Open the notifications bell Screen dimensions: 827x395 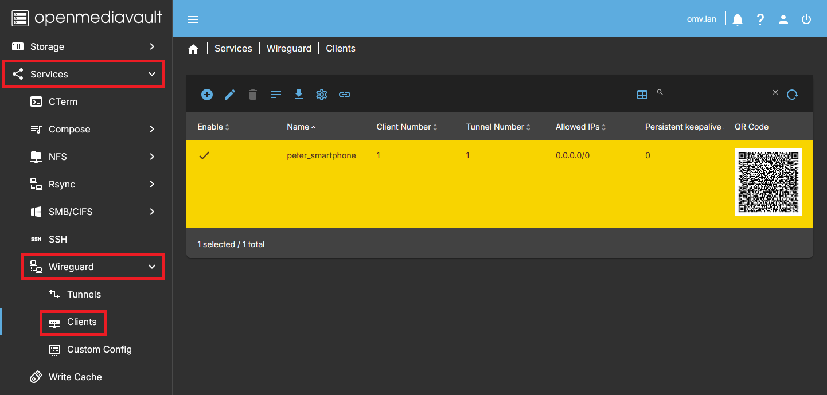pyautogui.click(x=738, y=19)
